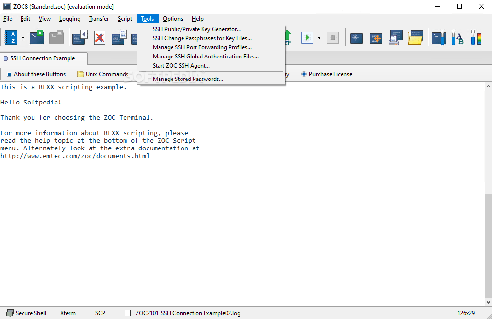Open the Edit menu

25,19
